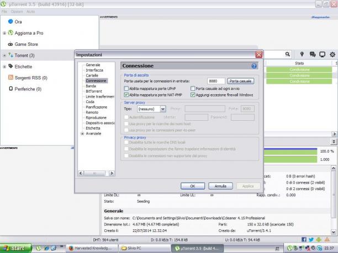
Task: Click the Android icon in status bar
Action: [x=319, y=239]
